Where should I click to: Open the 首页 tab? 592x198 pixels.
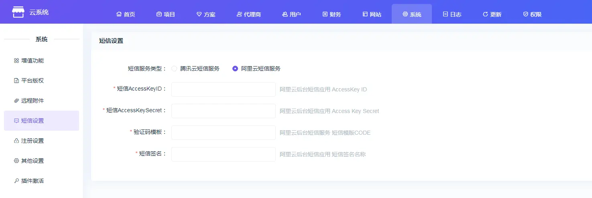[126, 14]
